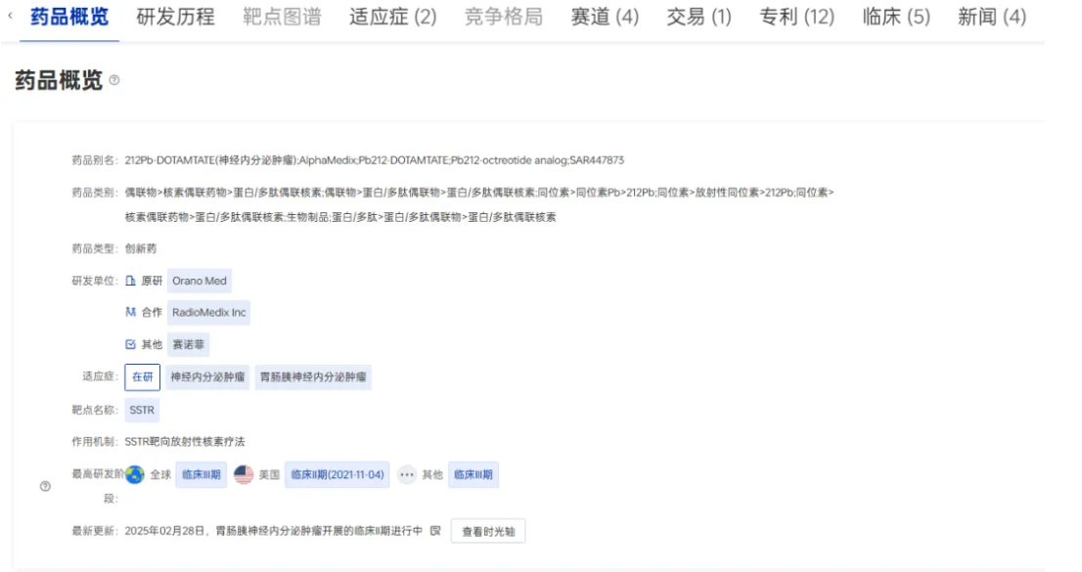This screenshot has width=1082, height=572.
Task: Select the 在研 indication filter
Action: pyautogui.click(x=142, y=377)
